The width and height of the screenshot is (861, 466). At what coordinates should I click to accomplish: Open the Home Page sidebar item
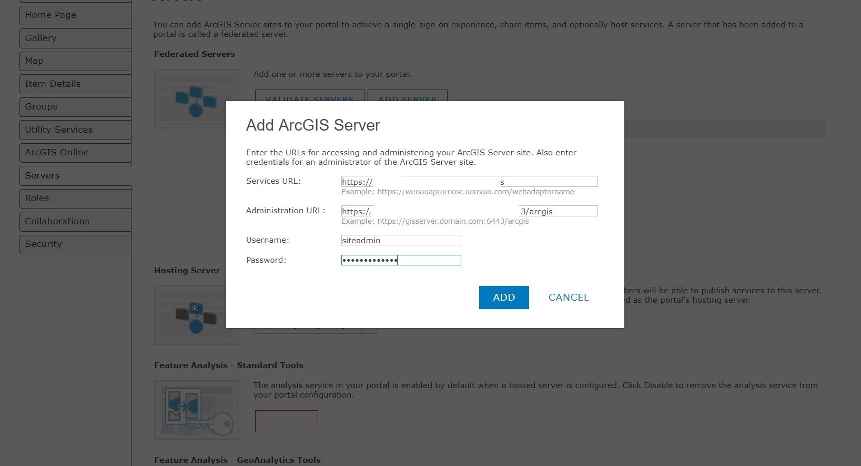pyautogui.click(x=75, y=15)
